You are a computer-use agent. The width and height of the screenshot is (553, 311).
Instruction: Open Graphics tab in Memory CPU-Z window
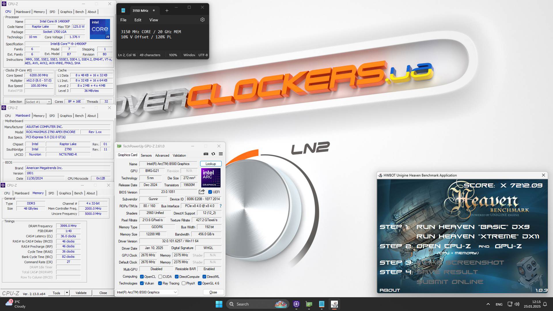(65, 193)
